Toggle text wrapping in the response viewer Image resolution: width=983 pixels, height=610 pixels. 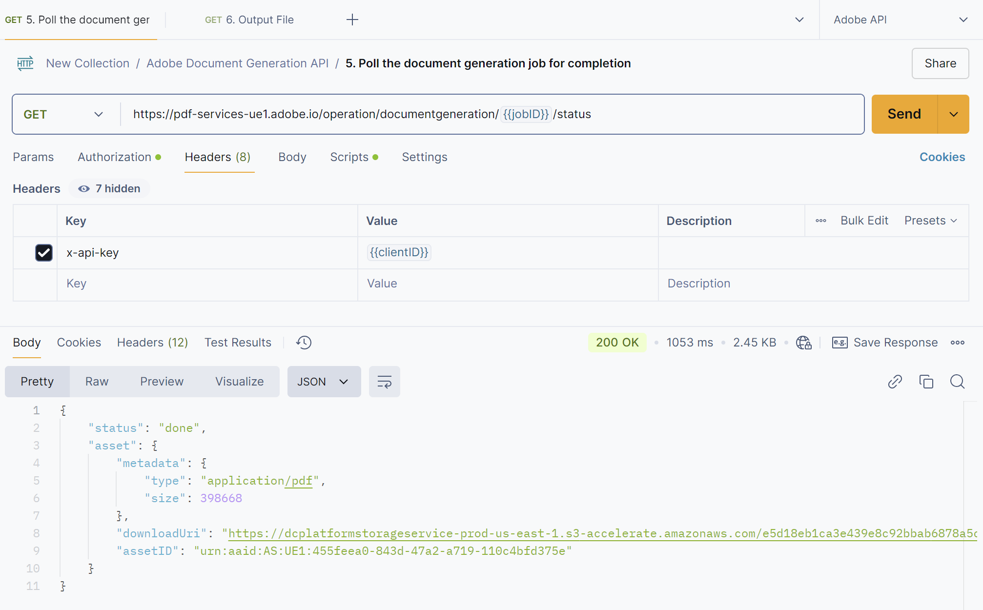[384, 382]
